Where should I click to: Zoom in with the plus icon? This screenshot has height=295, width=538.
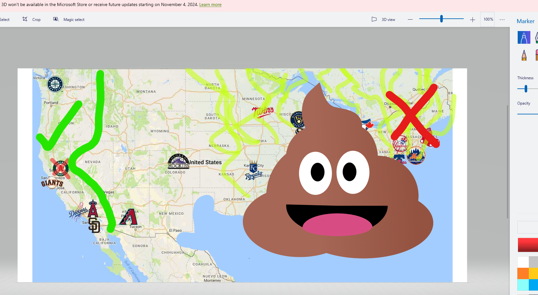[472, 20]
